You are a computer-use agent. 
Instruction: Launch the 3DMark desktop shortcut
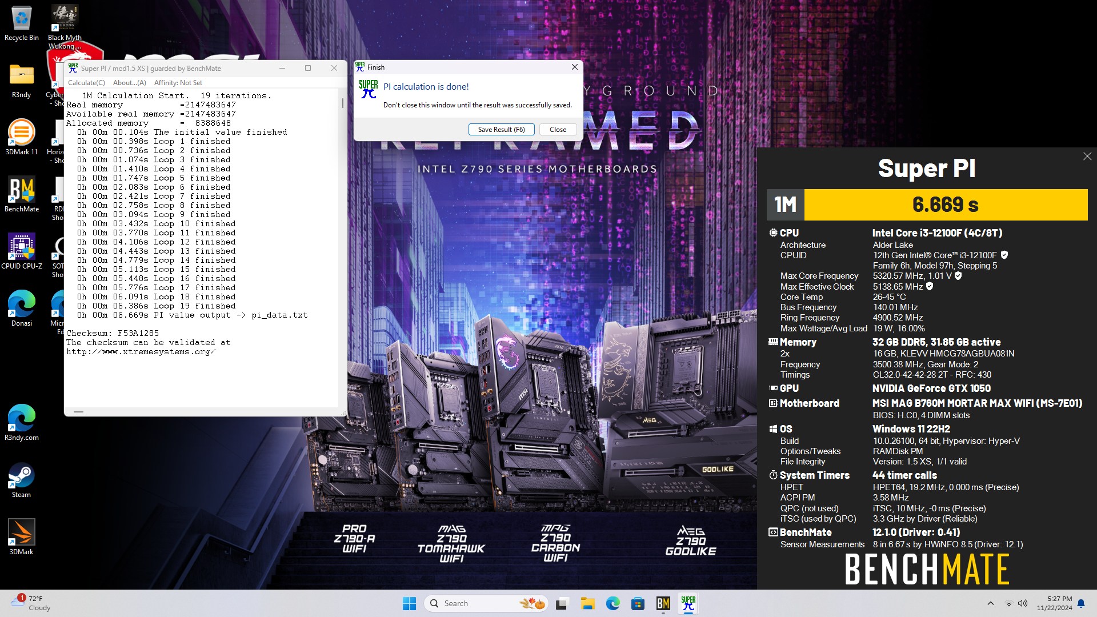(22, 537)
